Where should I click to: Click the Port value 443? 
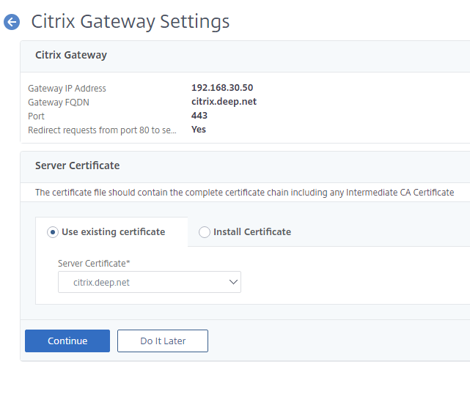199,116
